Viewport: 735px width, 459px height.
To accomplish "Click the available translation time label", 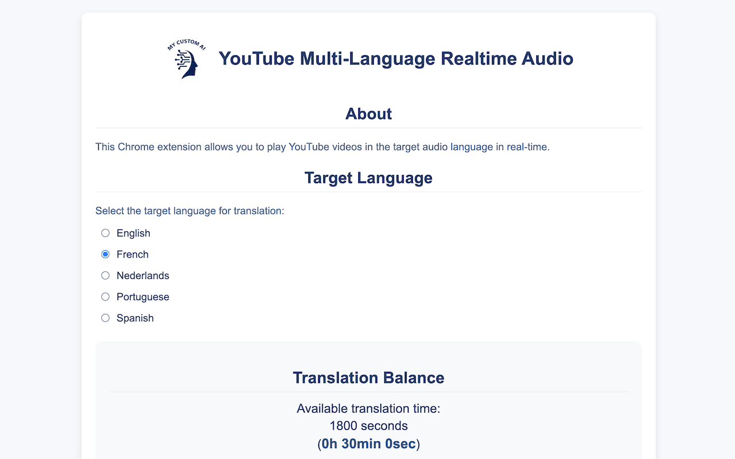I will pos(368,409).
